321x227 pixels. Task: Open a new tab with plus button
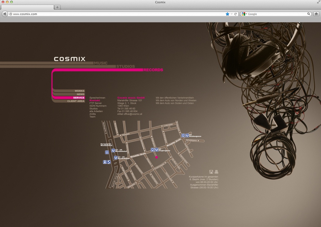(x=57, y=7)
